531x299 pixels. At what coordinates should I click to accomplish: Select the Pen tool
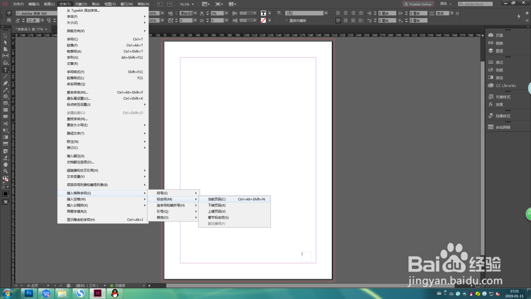[x=5, y=83]
